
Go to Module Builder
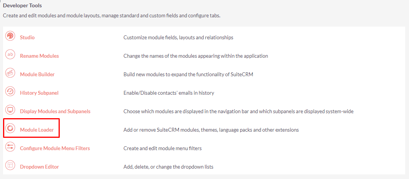[37, 75]
